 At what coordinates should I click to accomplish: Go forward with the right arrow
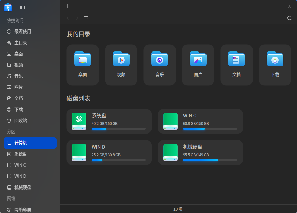(x=77, y=18)
